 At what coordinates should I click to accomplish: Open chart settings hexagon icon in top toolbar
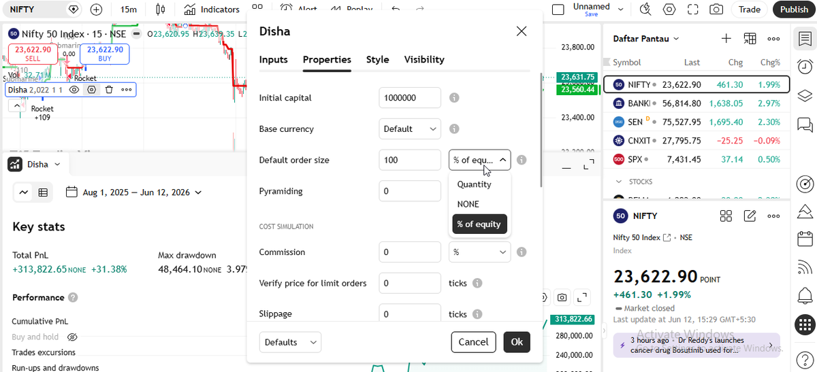(x=669, y=10)
